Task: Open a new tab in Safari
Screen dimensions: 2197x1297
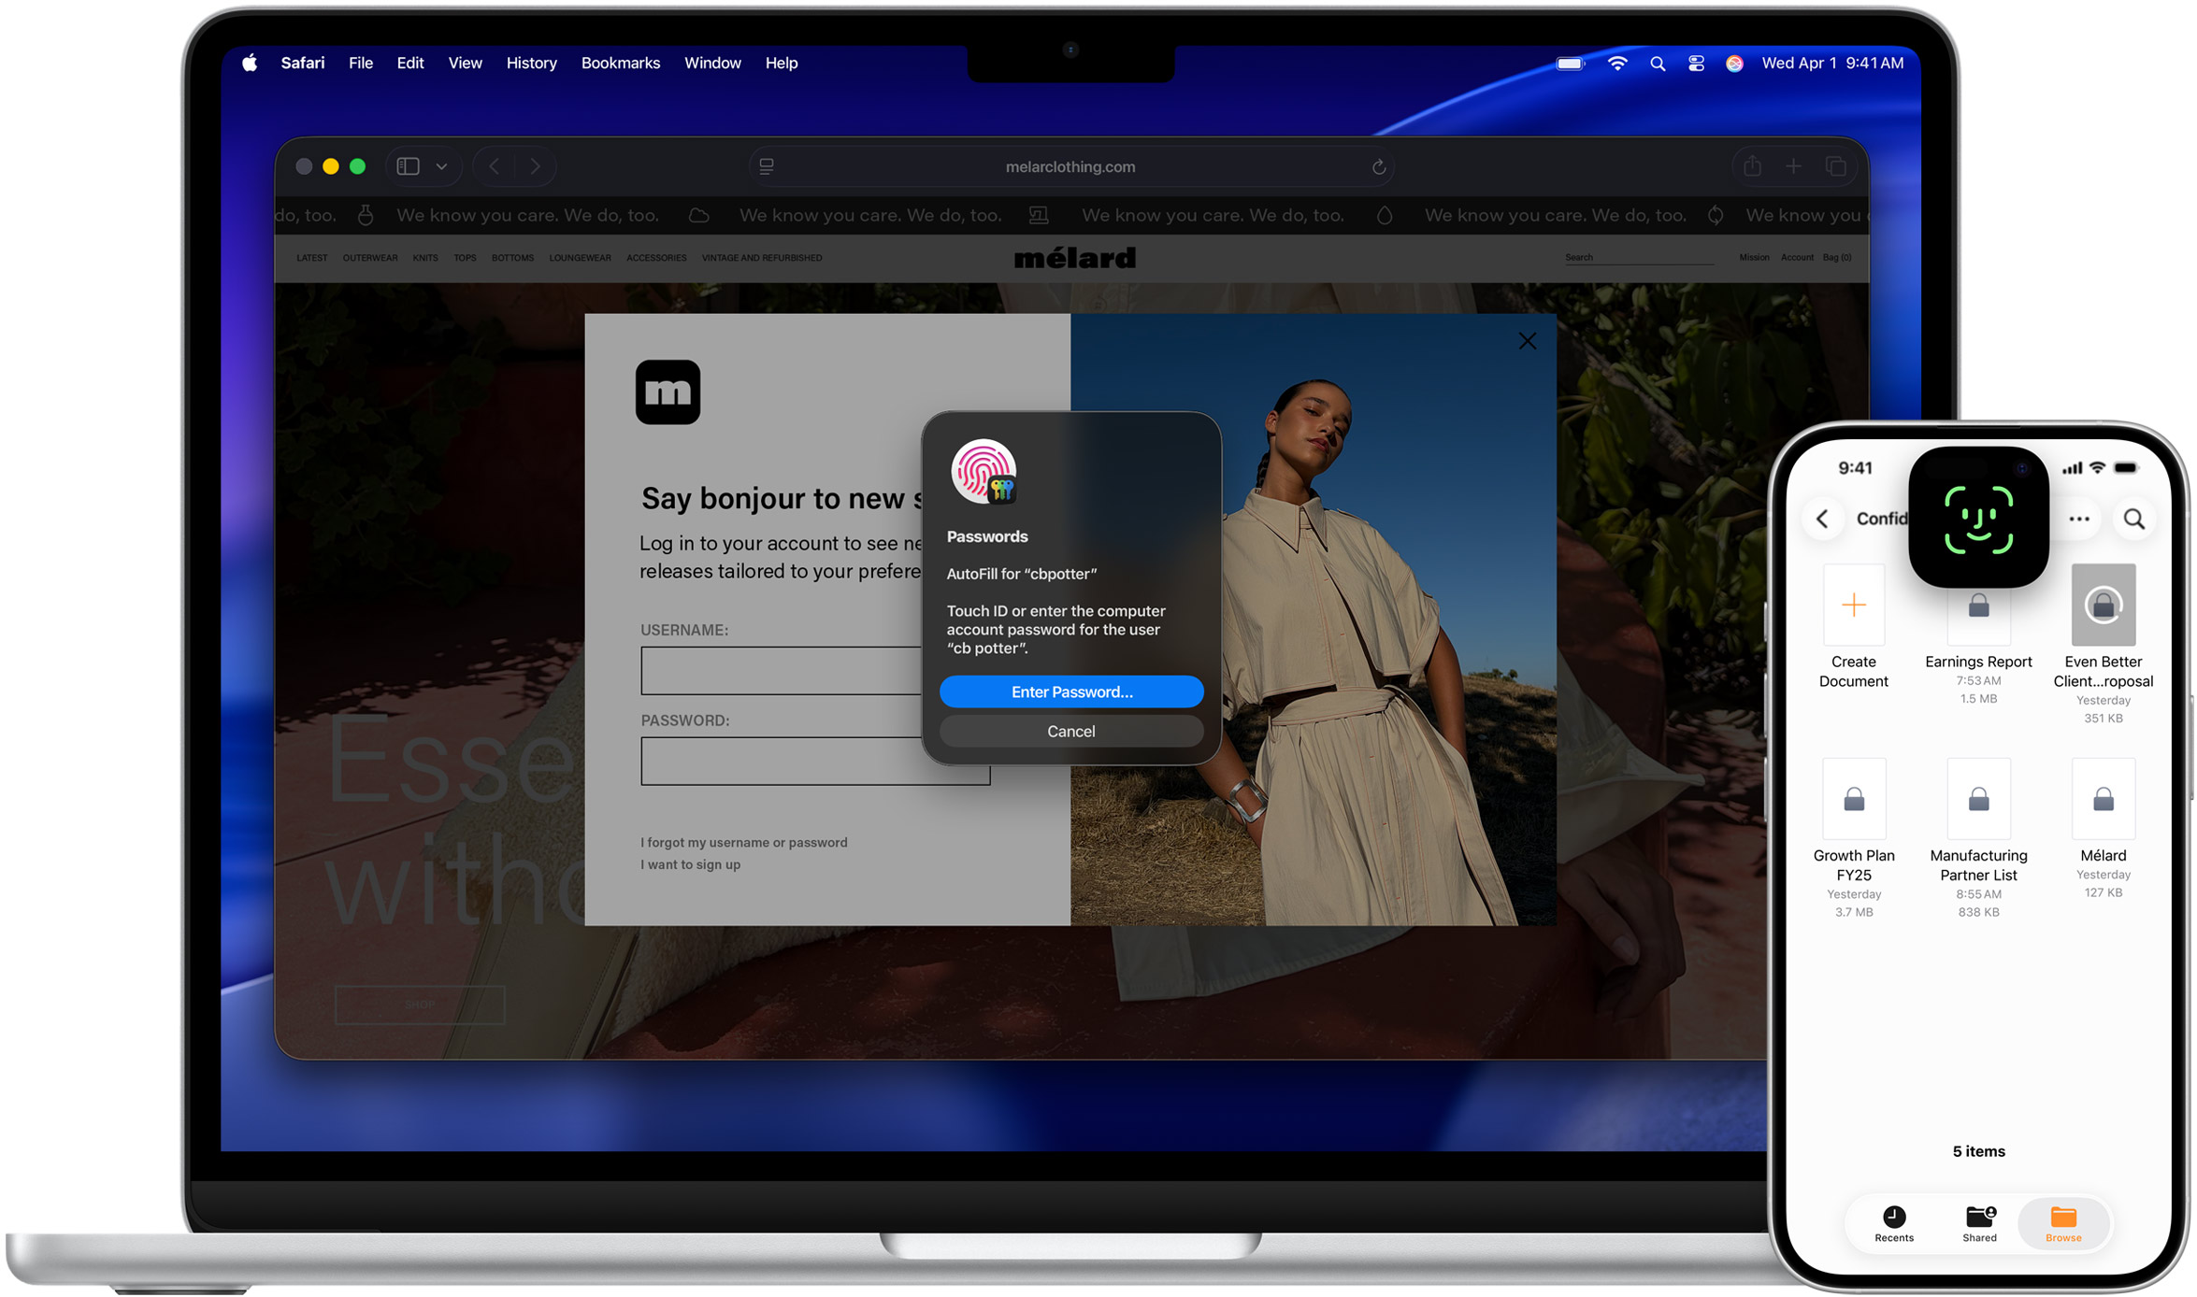Action: pos(1793,166)
